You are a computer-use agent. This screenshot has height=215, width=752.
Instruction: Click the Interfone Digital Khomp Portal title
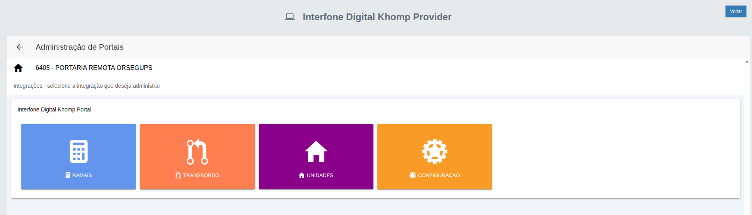tap(54, 109)
